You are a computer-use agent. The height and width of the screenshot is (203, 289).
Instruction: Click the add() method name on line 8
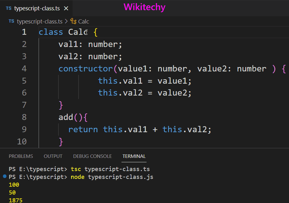tap(66, 117)
